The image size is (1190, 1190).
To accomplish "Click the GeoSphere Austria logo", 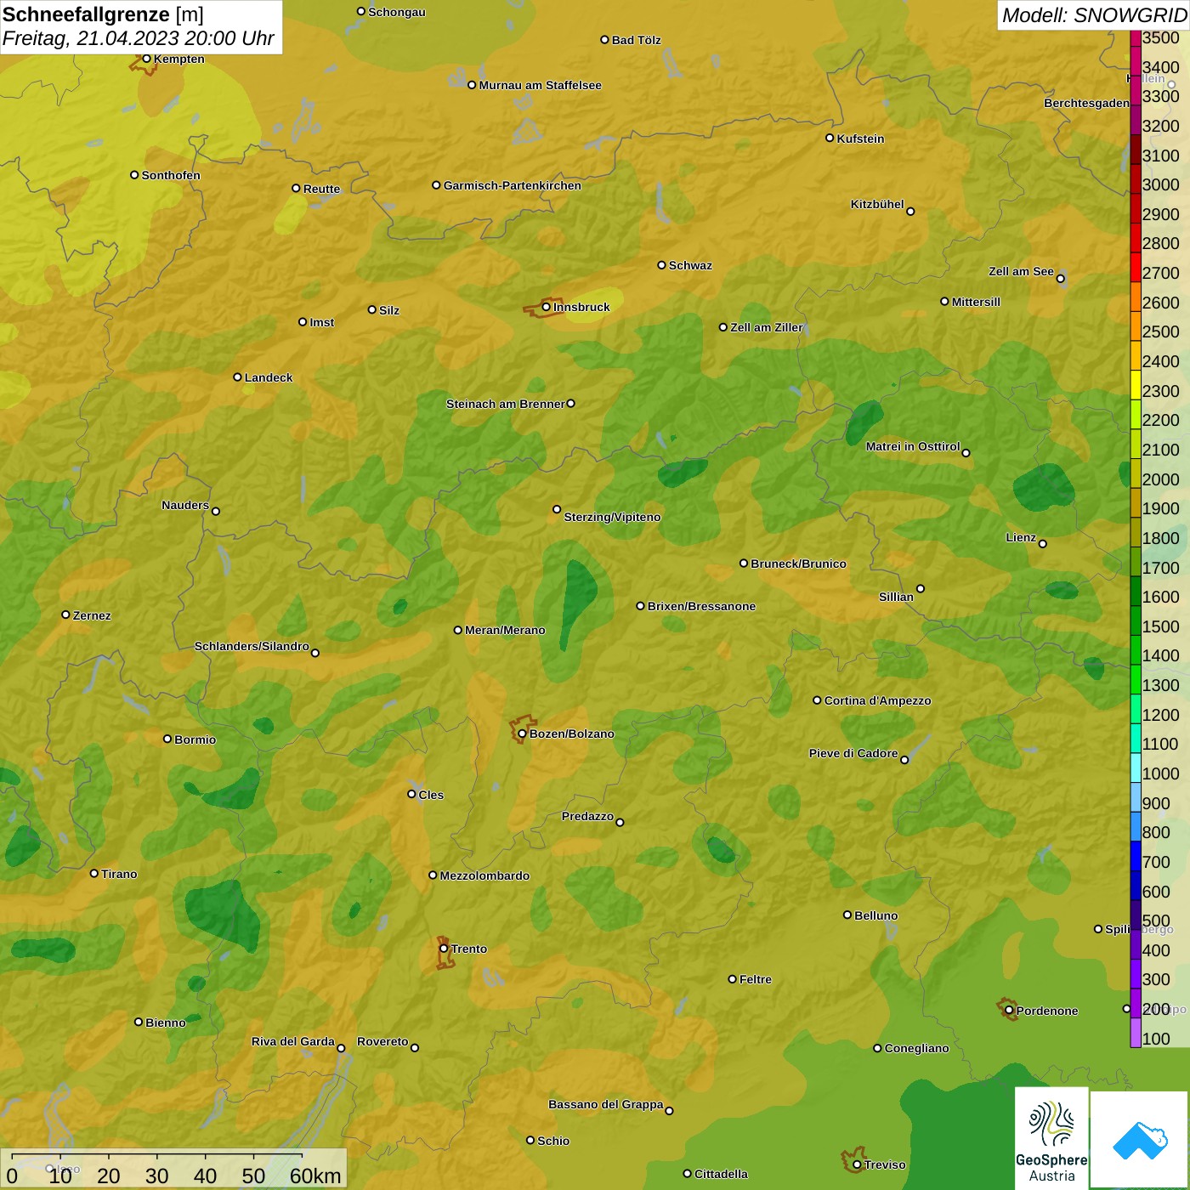I will [x=1051, y=1138].
